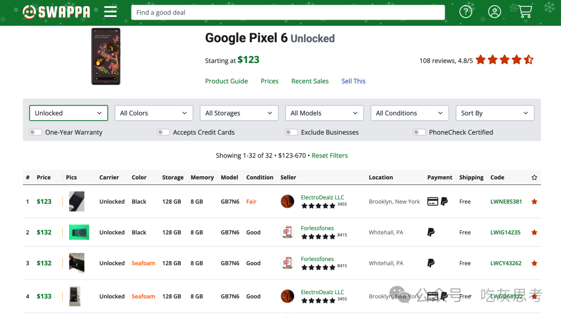The height and width of the screenshot is (318, 561).
Task: Click the Swappa logo
Action: (57, 12)
